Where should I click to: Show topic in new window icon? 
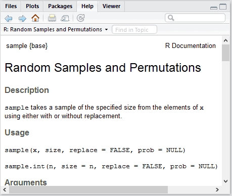click(x=65, y=18)
